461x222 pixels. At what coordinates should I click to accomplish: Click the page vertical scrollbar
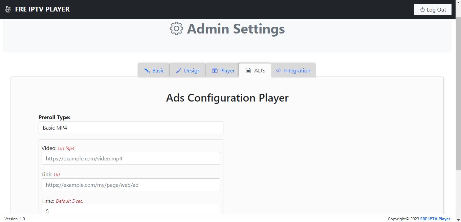(x=458, y=102)
